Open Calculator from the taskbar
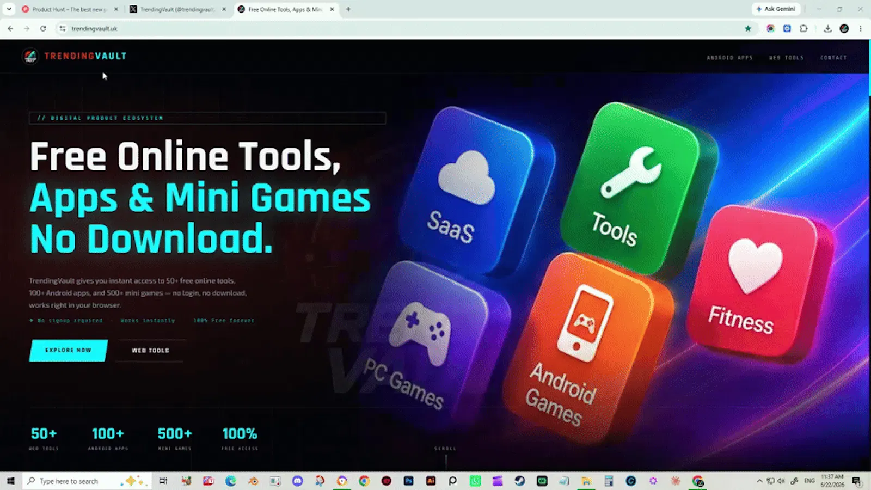871x490 pixels. click(609, 481)
